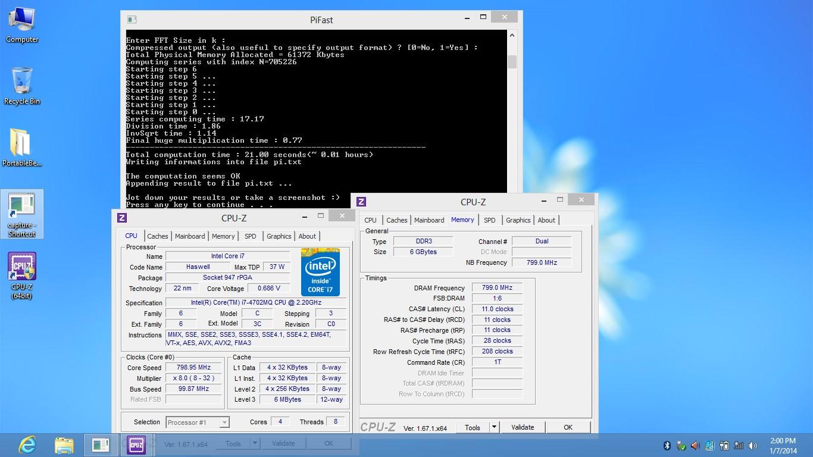Image resolution: width=813 pixels, height=457 pixels.
Task: Select SPD tab in the right CPU-Z window
Action: [490, 220]
